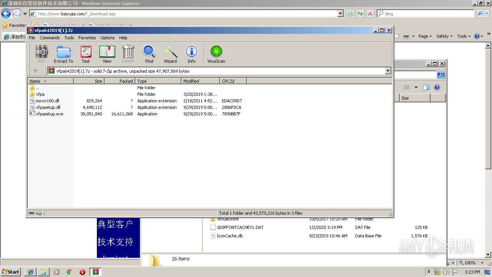
Task: Run the Test archive tool
Action: (x=86, y=54)
